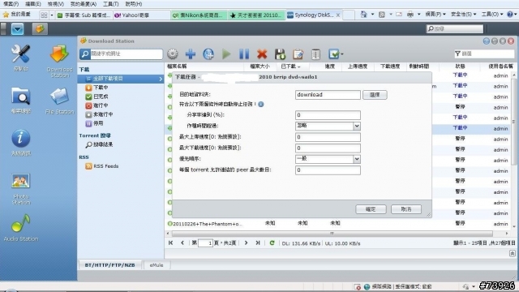Open DSM main menu dropdown button
Image resolution: width=519 pixels, height=292 pixels.
17,29
